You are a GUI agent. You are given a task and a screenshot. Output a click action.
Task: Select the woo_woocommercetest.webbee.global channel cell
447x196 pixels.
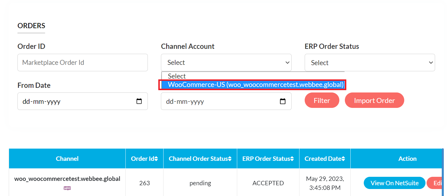67,179
